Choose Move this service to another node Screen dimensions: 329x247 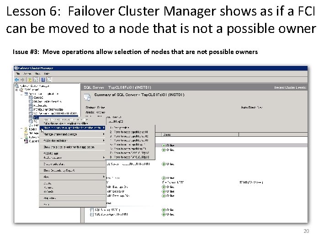pos(72,128)
